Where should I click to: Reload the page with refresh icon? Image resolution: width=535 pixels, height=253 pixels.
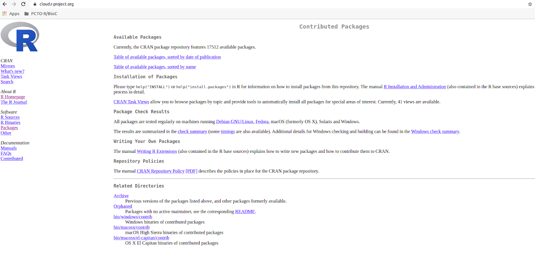(23, 4)
